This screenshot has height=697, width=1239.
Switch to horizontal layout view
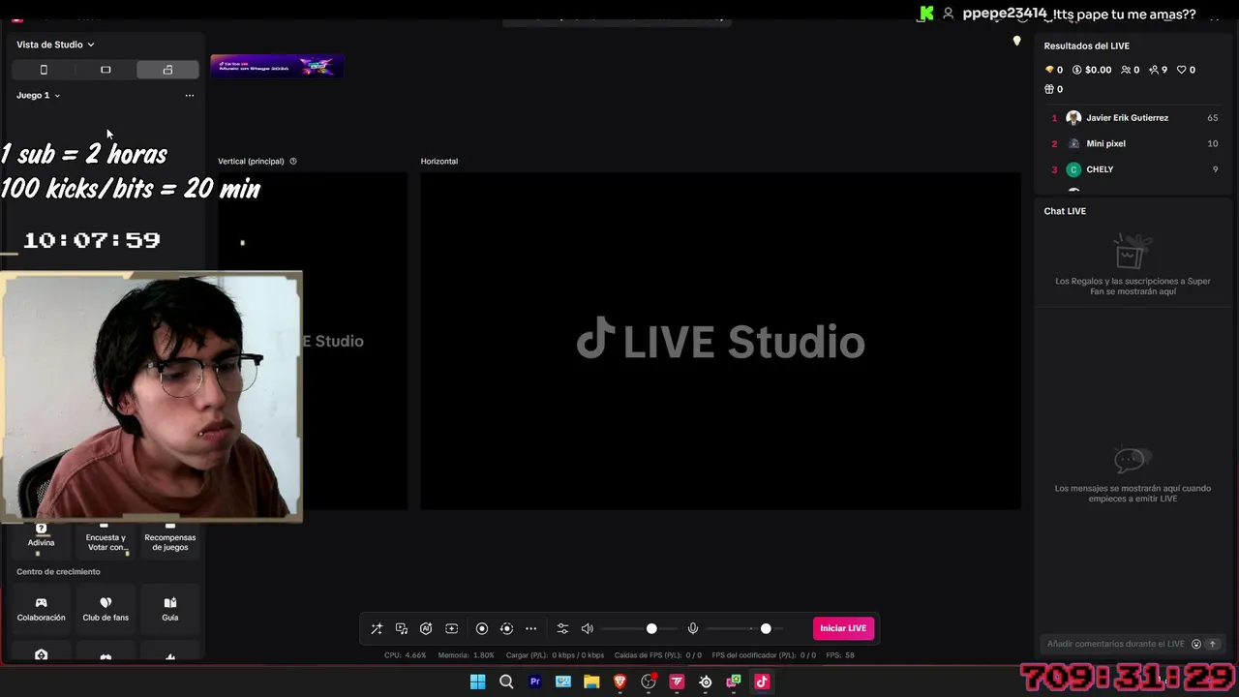click(x=106, y=70)
